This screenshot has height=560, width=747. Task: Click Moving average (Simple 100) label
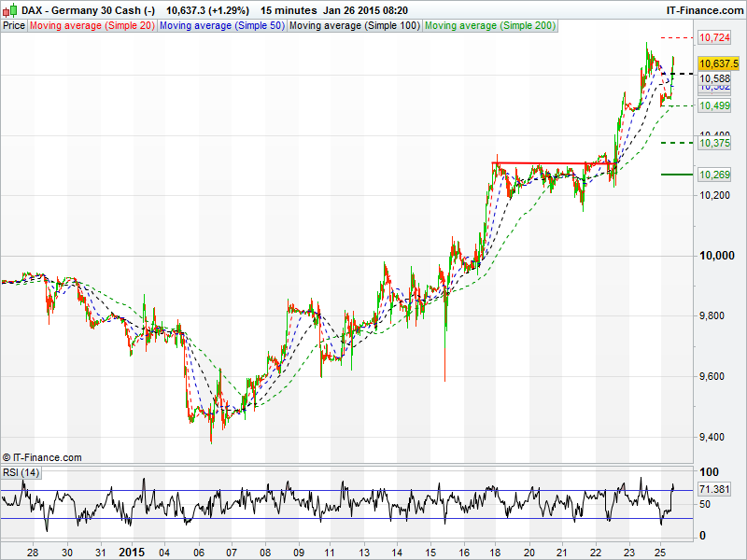click(x=354, y=25)
